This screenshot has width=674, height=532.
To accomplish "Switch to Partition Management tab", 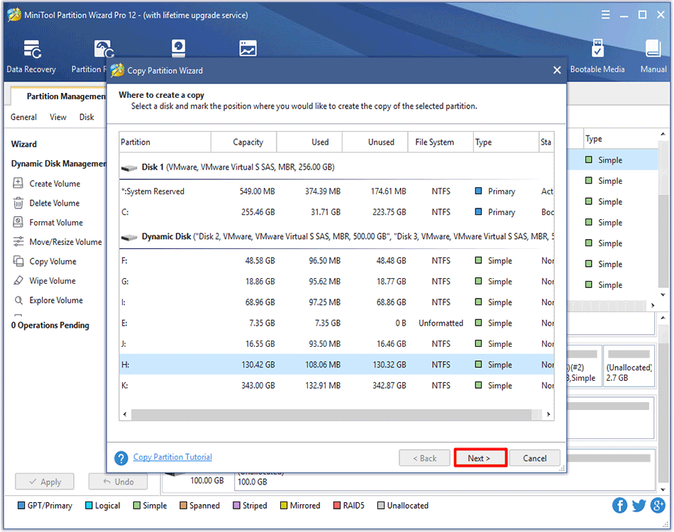I will point(65,96).
